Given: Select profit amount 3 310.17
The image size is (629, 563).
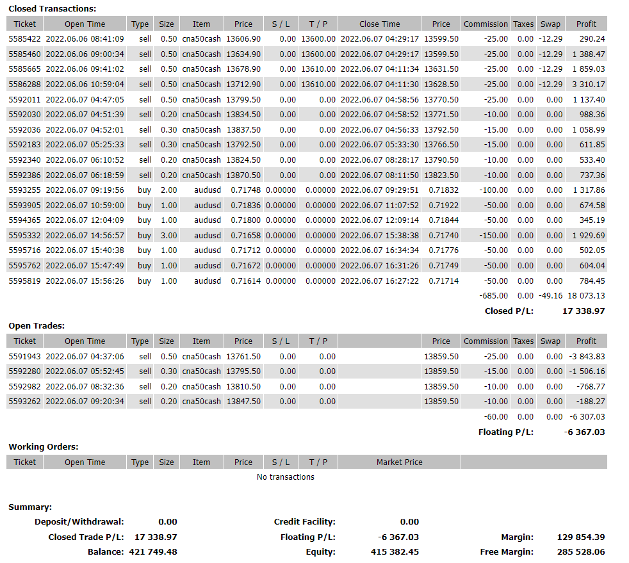Looking at the screenshot, I should tap(589, 84).
